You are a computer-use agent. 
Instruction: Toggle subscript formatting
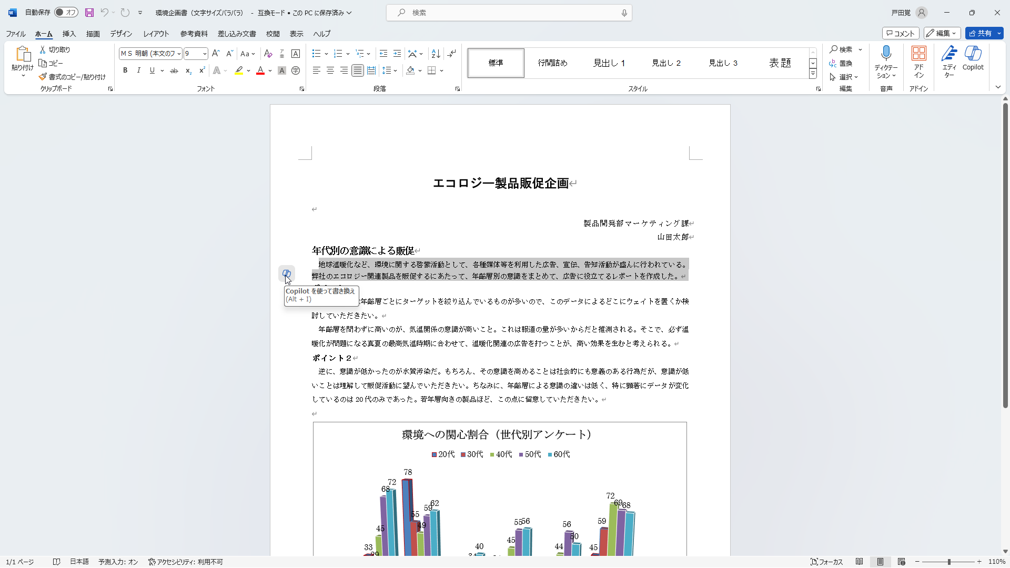(x=188, y=70)
